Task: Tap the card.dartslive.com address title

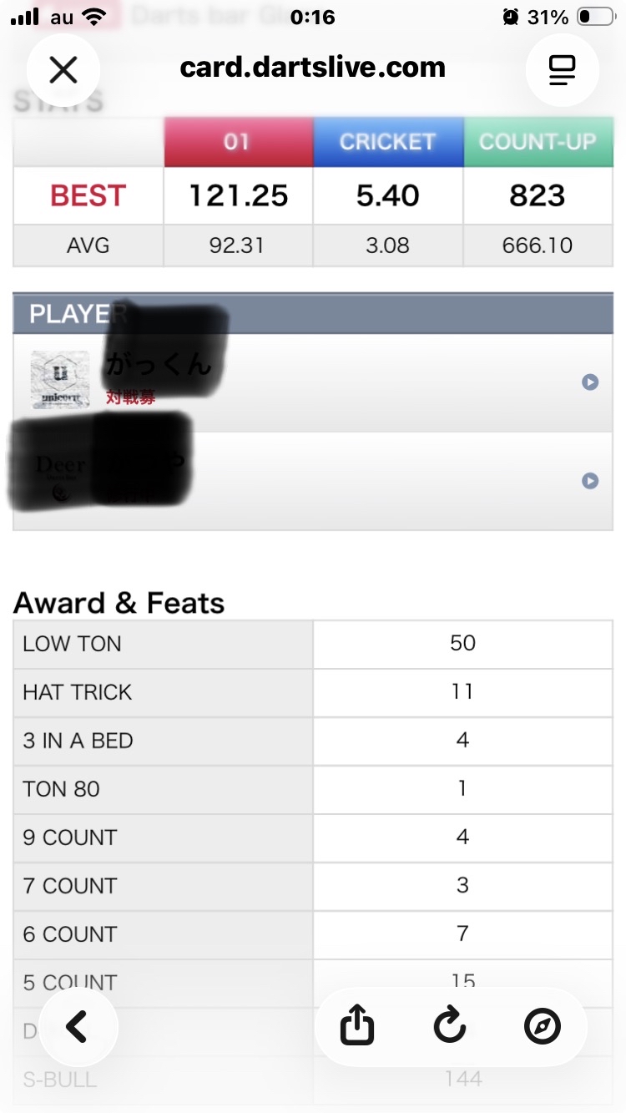Action: click(312, 68)
